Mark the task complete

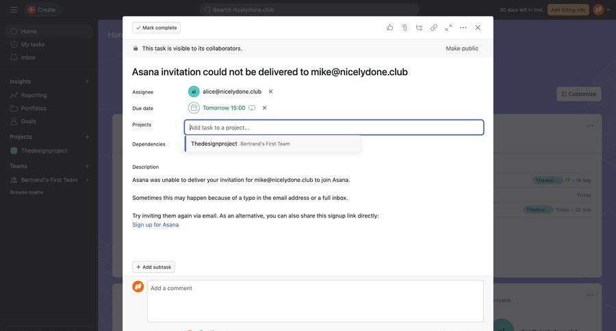click(x=156, y=28)
